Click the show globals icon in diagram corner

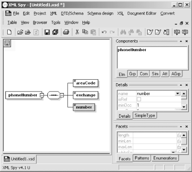pos(7,43)
